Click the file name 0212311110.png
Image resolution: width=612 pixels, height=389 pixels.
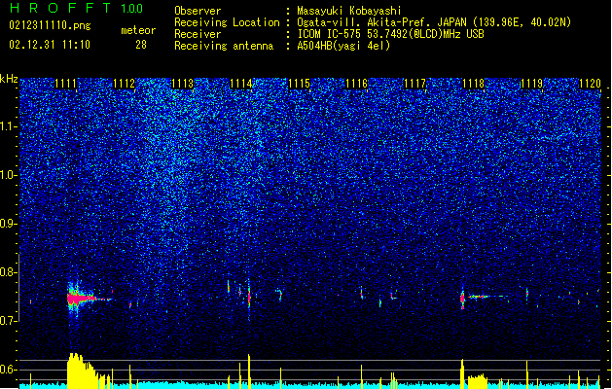point(50,26)
